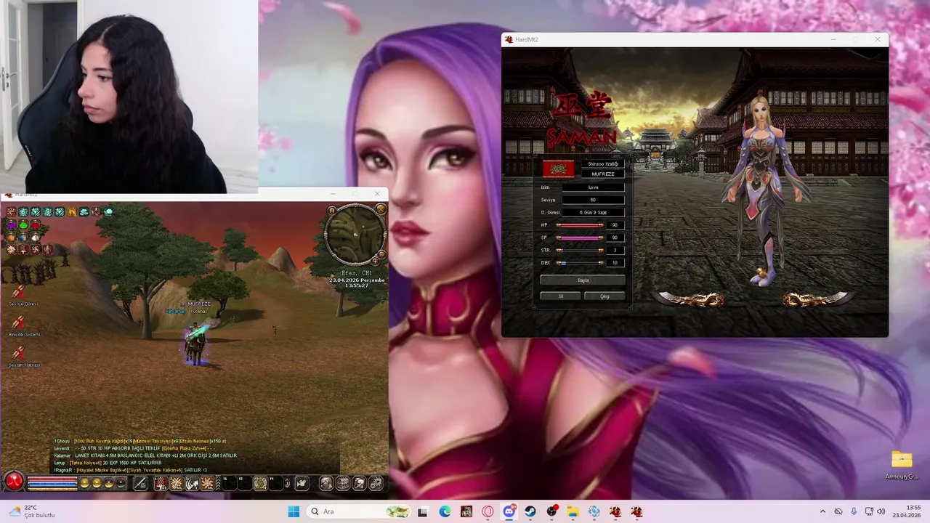The height and width of the screenshot is (523, 930).
Task: Launch Microsoft Edge from taskbar
Action: click(x=445, y=512)
